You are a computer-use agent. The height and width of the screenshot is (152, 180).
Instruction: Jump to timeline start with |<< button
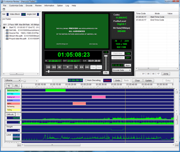tap(19, 145)
